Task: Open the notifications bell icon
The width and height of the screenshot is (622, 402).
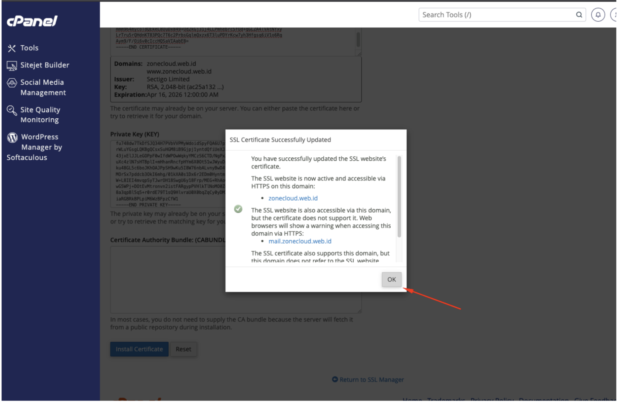Action: 598,15
